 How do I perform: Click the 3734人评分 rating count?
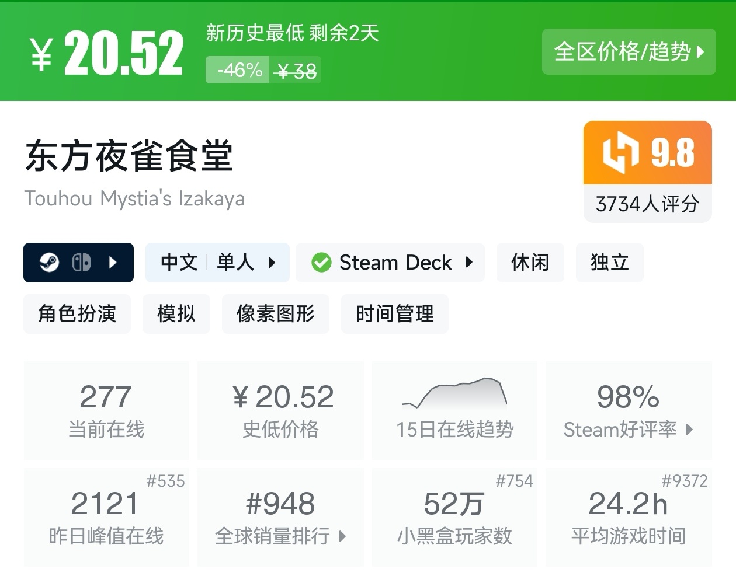pos(647,204)
